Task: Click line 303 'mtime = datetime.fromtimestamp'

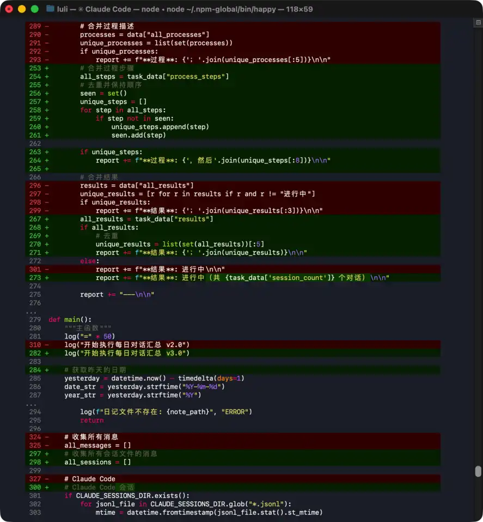Action: (x=209, y=512)
